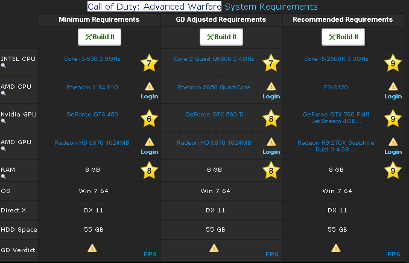Click the star rating 9 beside GeForce GTX 760
Screen dimensions: 409x263
click(x=393, y=118)
